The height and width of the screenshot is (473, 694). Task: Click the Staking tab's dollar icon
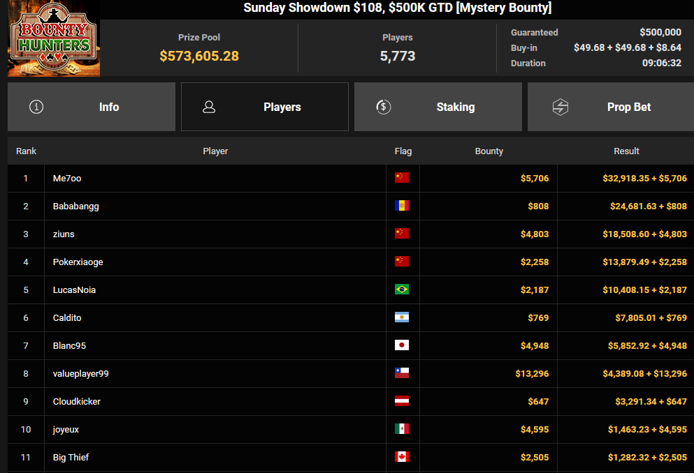(383, 107)
